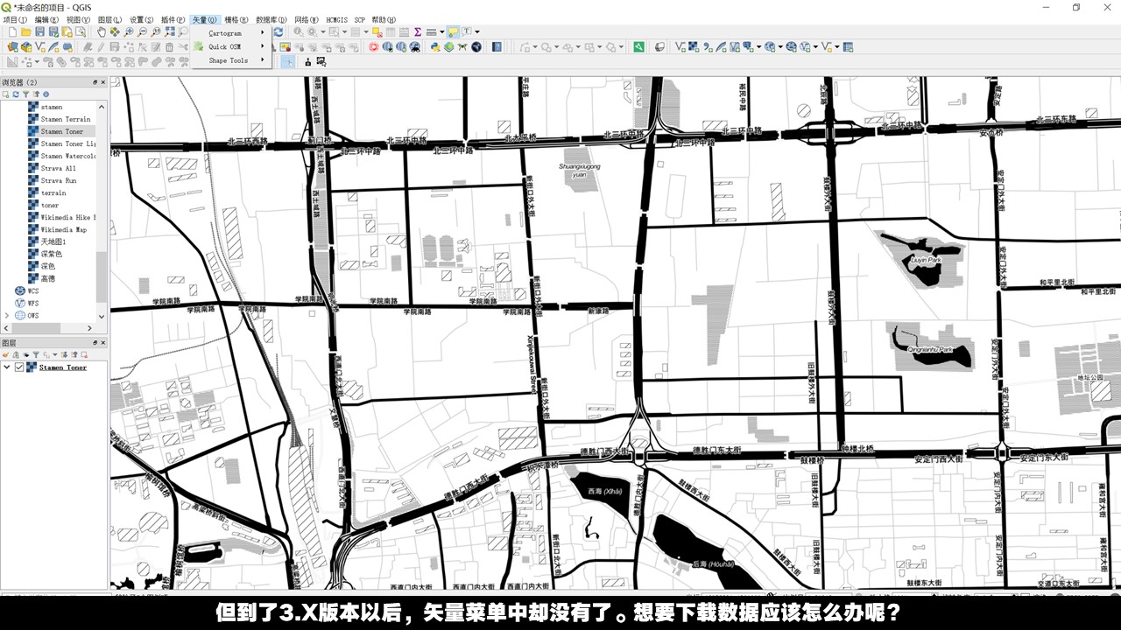
Task: Open the 帮助 (Help) menu
Action: [x=384, y=19]
